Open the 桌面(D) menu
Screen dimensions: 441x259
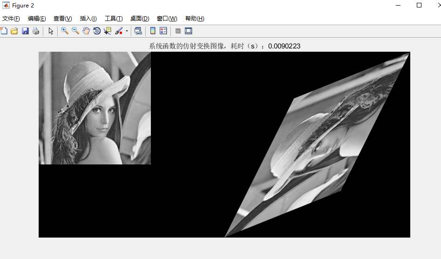point(140,19)
